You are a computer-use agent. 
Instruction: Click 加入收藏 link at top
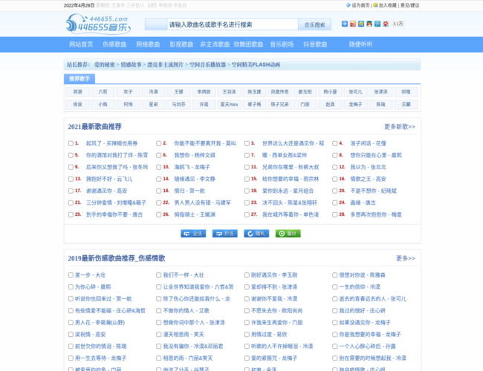click(387, 5)
